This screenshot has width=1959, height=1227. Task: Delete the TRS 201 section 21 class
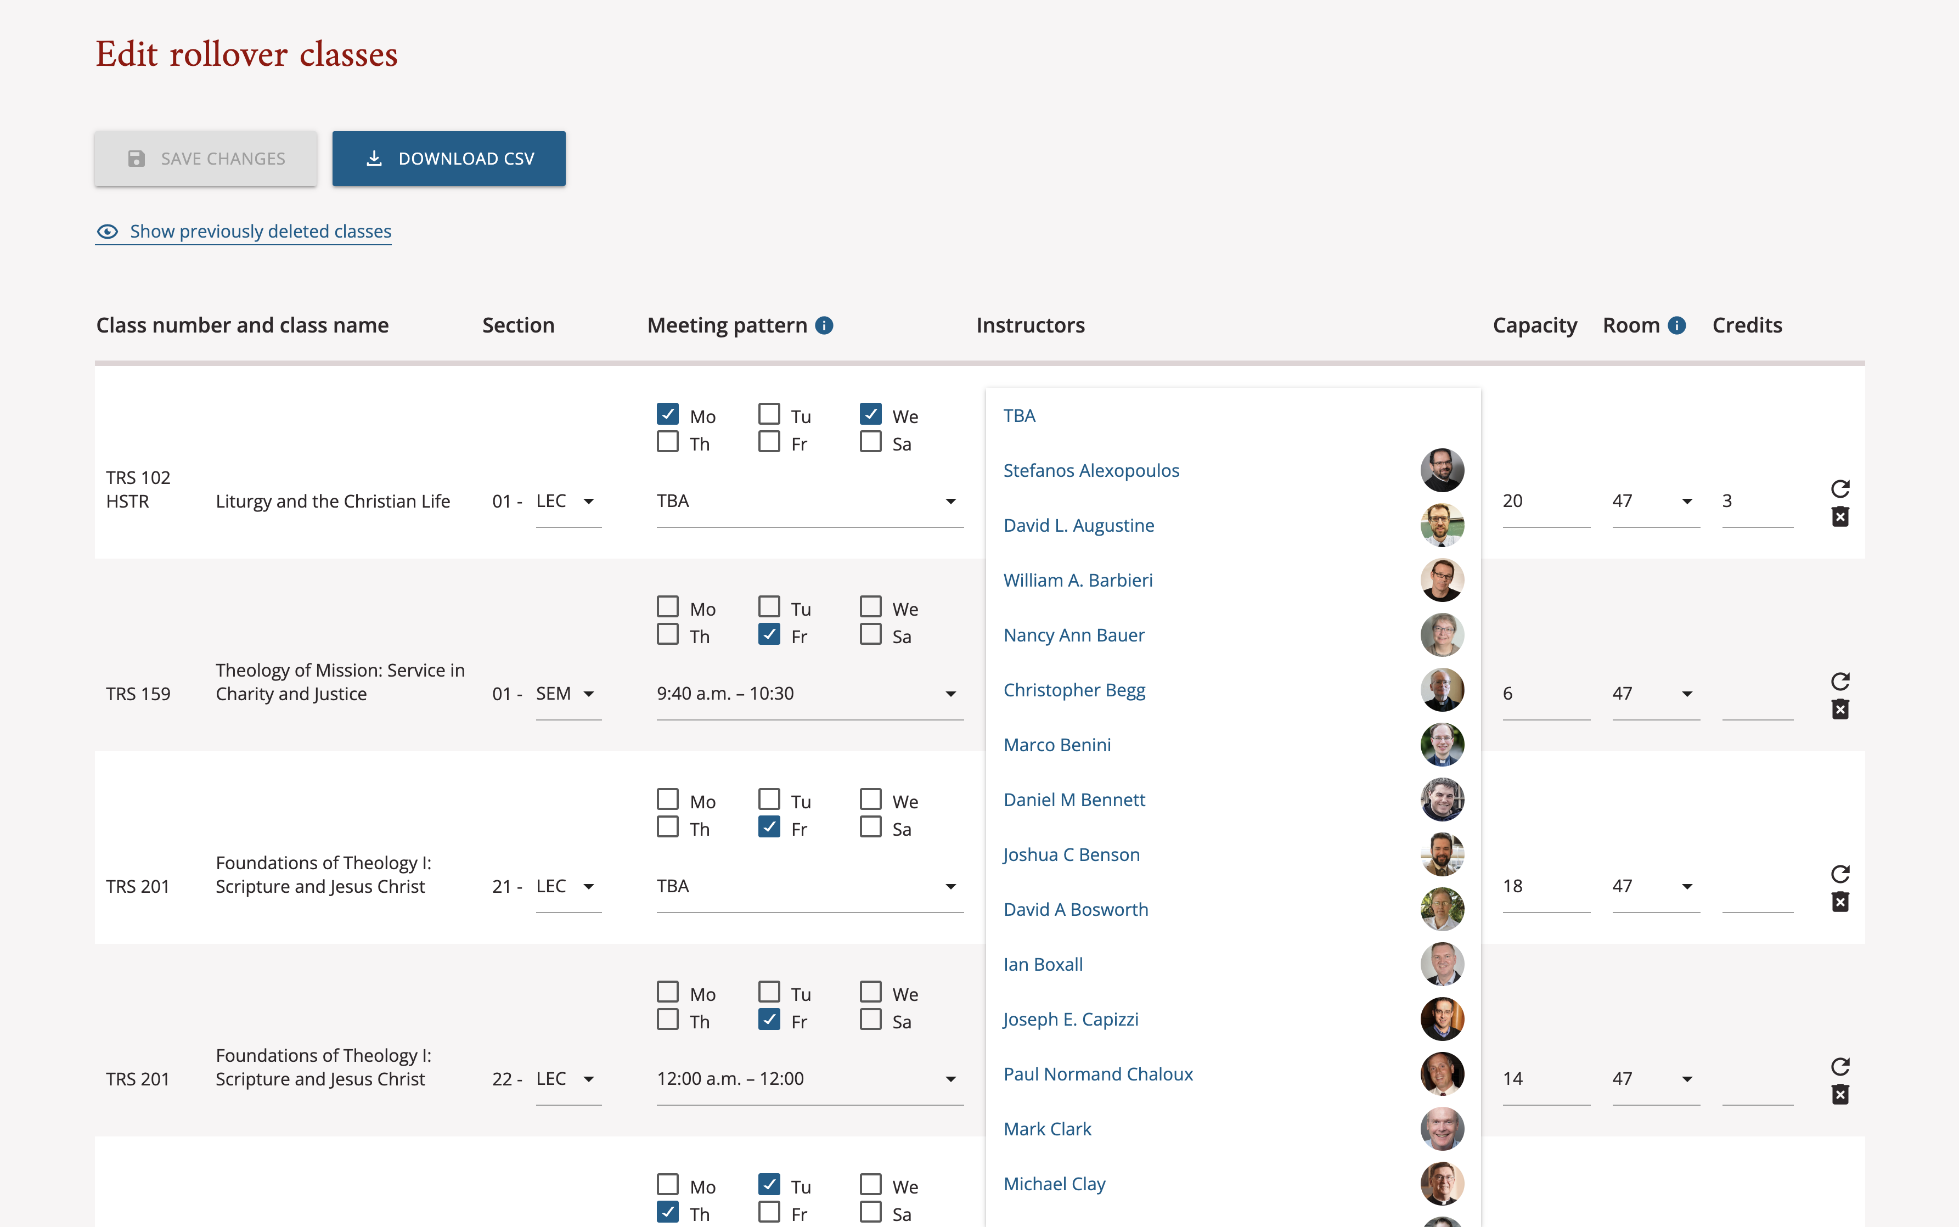point(1840,902)
